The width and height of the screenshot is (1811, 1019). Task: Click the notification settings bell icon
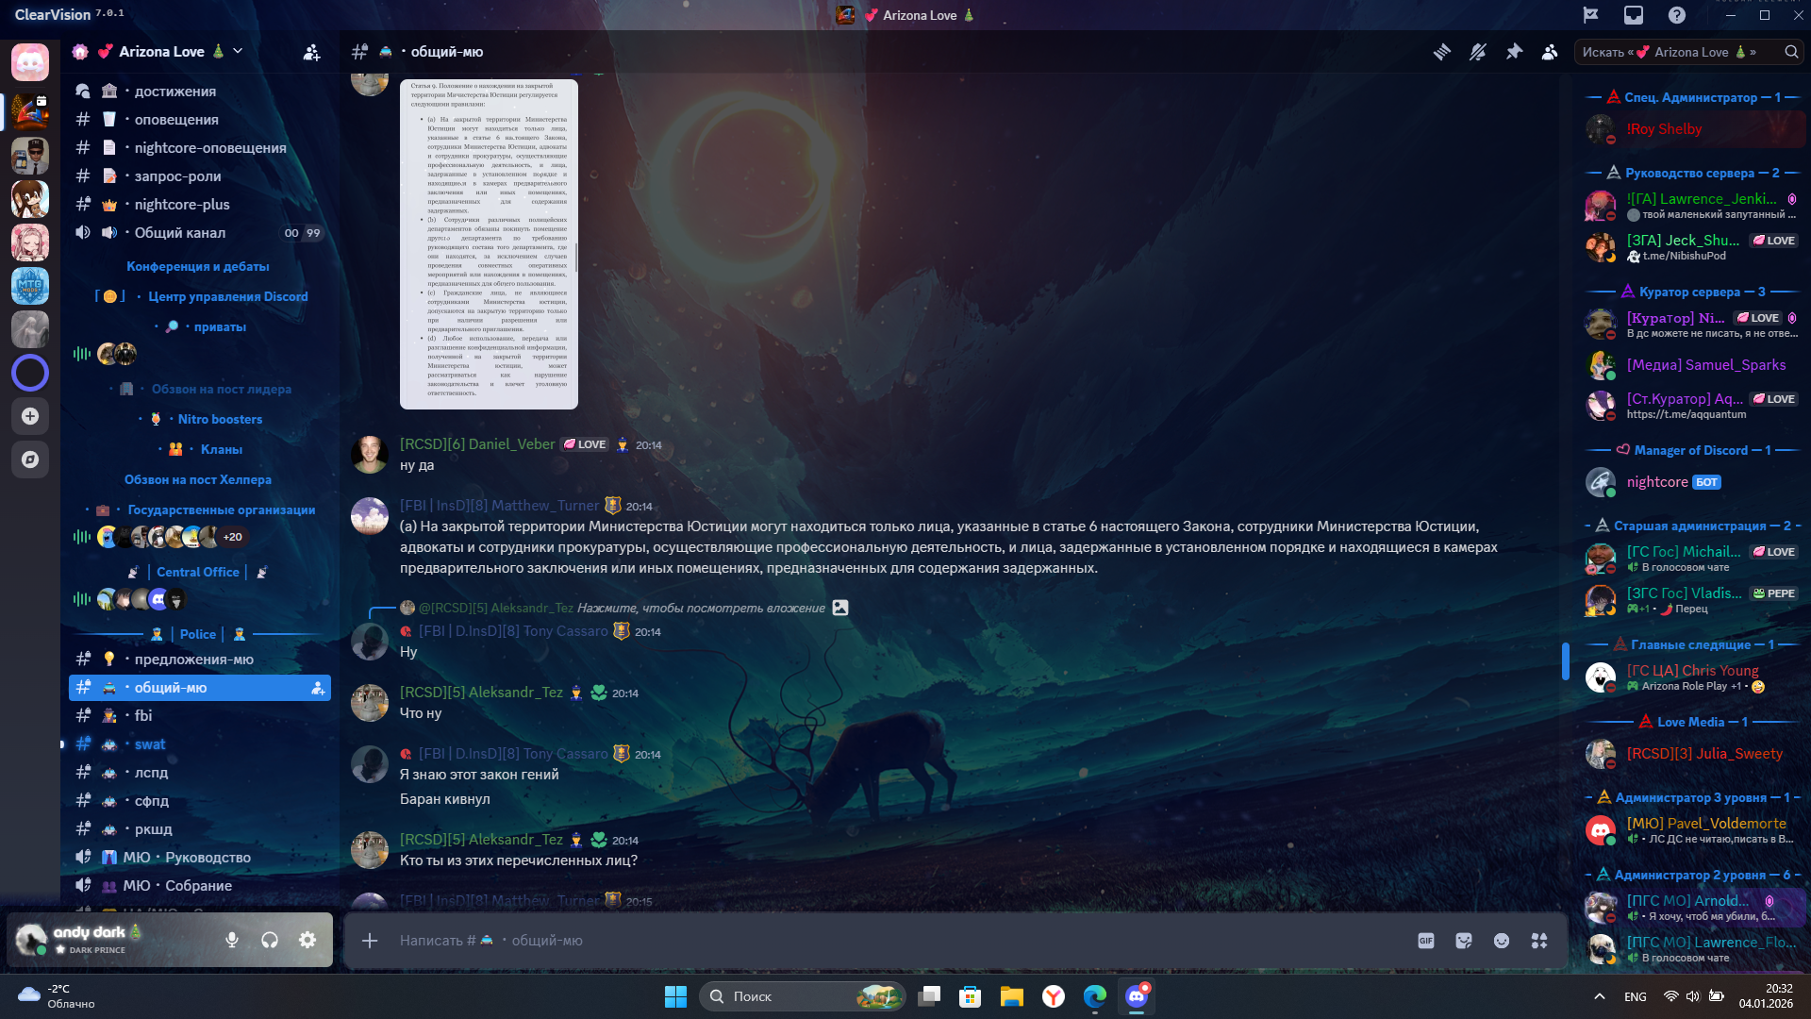pos(1478,52)
